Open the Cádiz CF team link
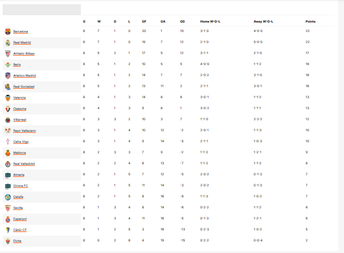Viewport: 344px width, 253px height. 20,230
